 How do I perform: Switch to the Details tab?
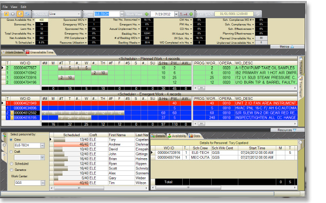(158, 136)
